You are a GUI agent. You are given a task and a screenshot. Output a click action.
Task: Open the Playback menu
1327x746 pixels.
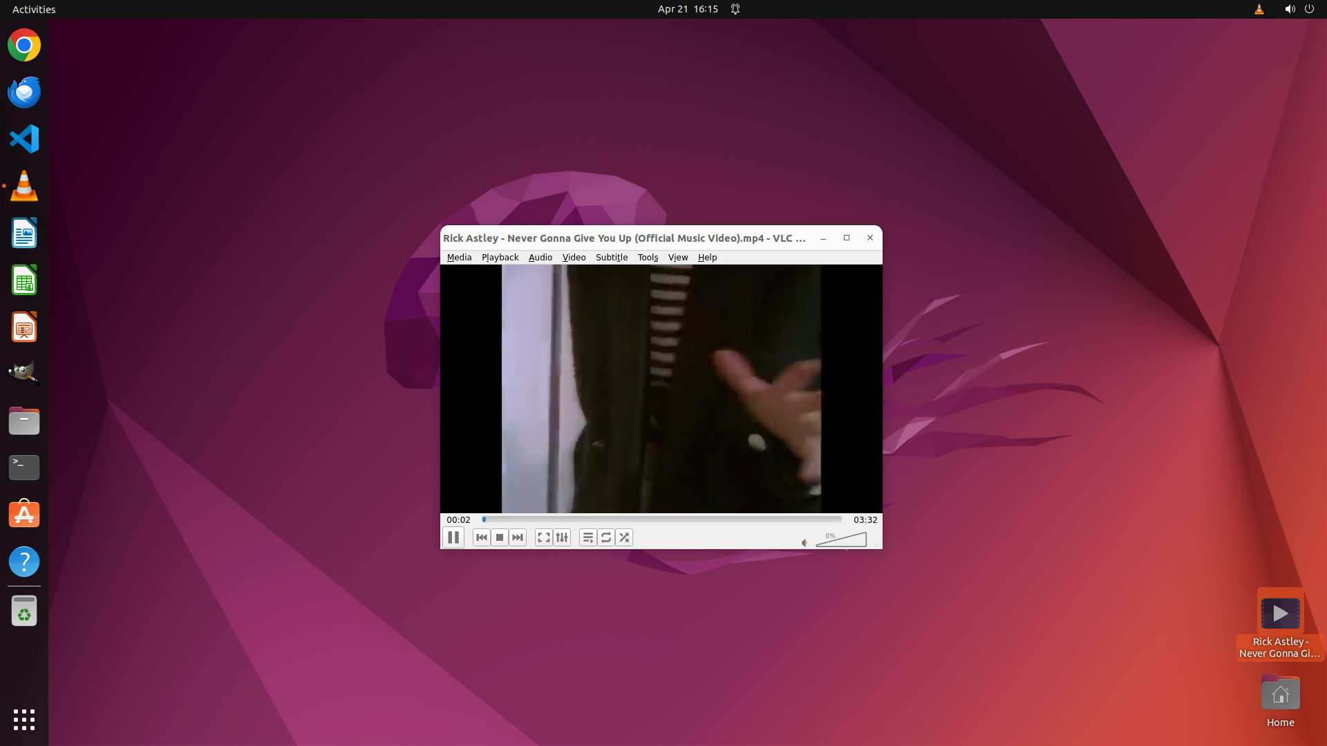pos(500,257)
